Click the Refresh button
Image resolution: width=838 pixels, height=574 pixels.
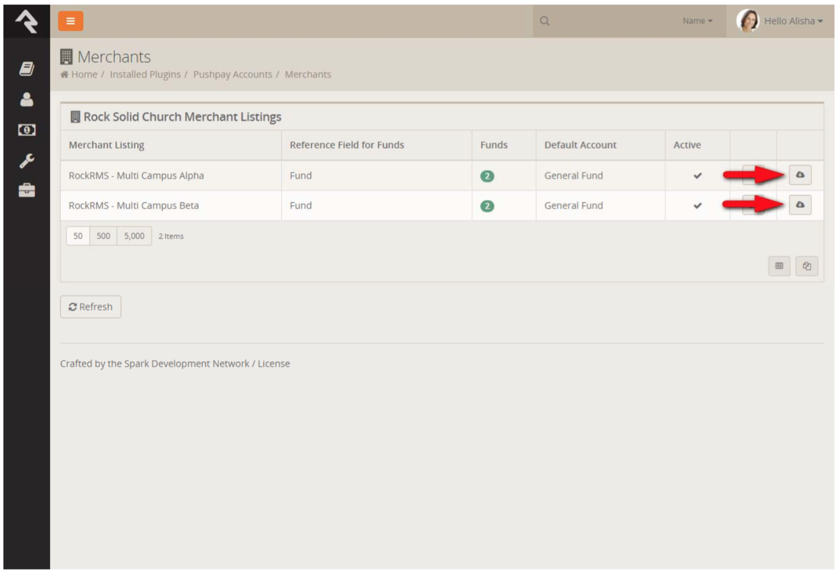pyautogui.click(x=91, y=306)
